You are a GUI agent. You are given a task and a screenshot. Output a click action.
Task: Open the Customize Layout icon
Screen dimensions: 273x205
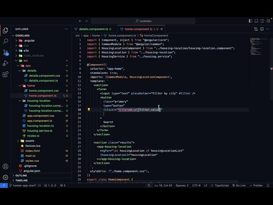point(268,21)
